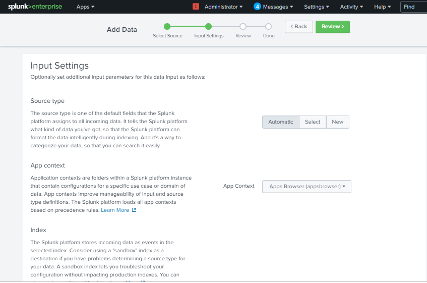Open the Learn More external link icon
This screenshot has width=427, height=283.
pyautogui.click(x=134, y=210)
